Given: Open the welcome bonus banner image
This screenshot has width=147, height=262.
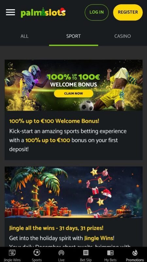Looking at the screenshot, I should coord(73,85).
